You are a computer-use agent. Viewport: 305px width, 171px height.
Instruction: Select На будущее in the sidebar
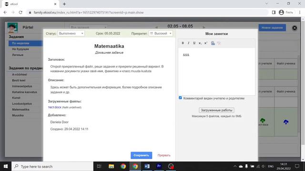click(20, 49)
